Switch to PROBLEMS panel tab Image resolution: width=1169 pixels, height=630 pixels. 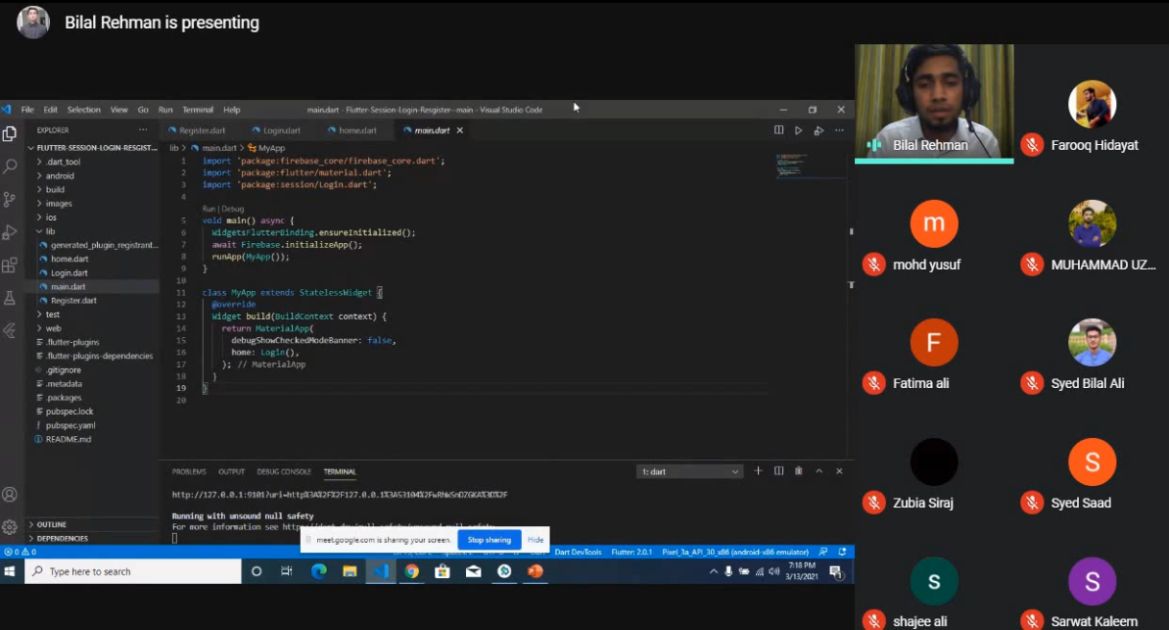click(x=189, y=471)
